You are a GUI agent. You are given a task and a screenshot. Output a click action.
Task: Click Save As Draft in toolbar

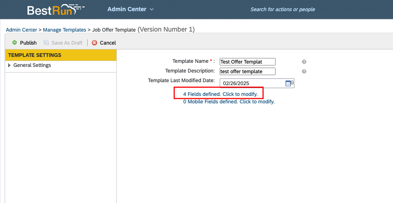click(x=63, y=43)
